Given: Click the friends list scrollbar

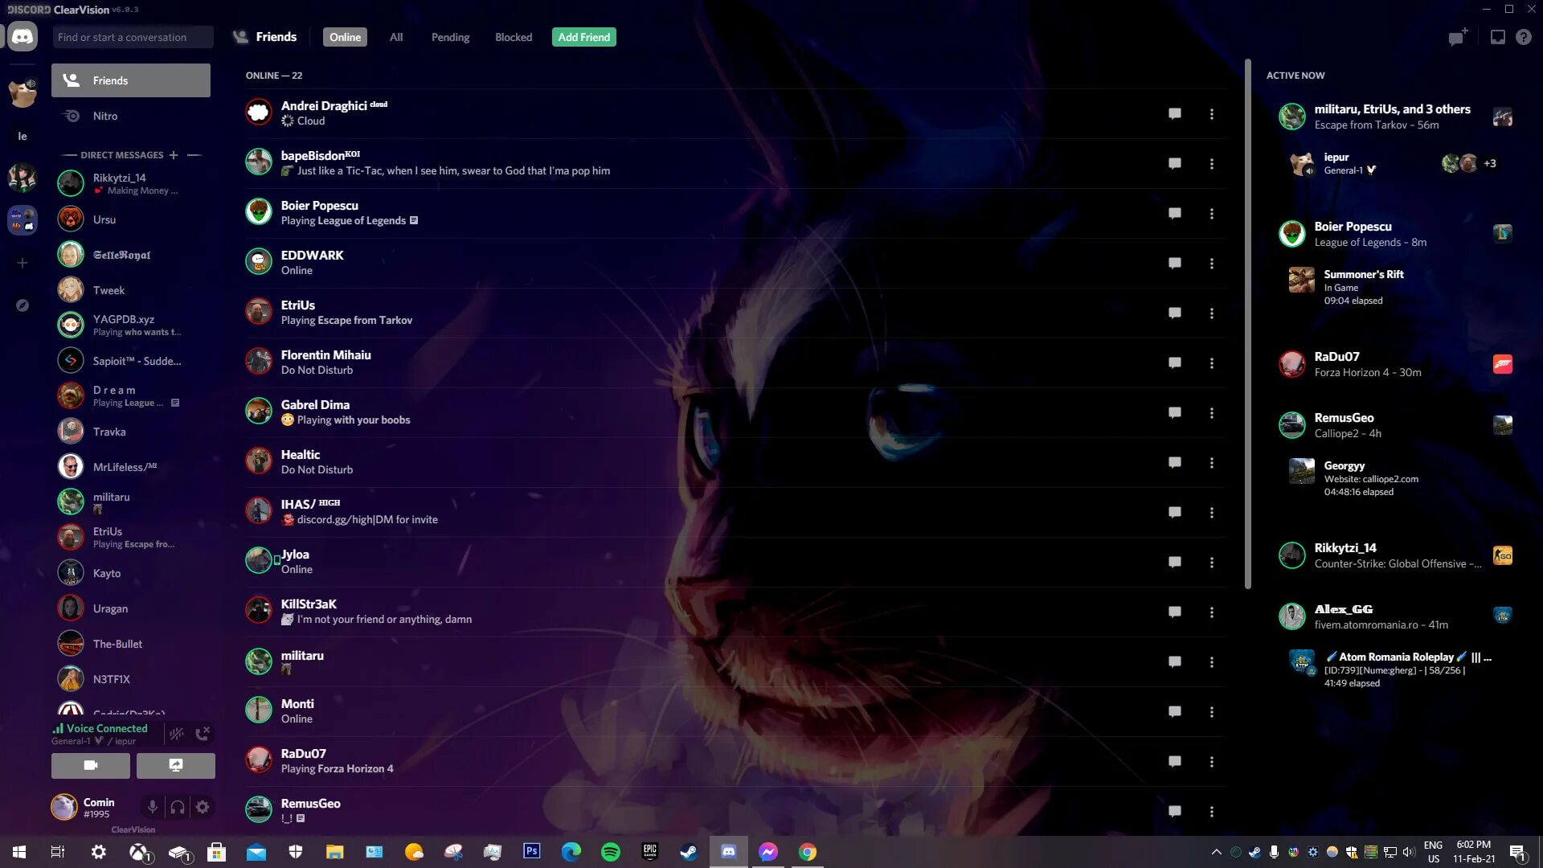Looking at the screenshot, I should tap(1247, 321).
